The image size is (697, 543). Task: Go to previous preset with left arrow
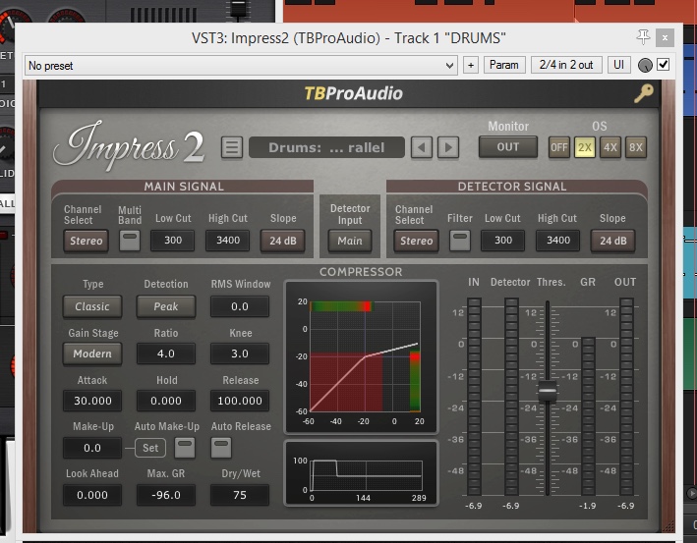tap(422, 147)
